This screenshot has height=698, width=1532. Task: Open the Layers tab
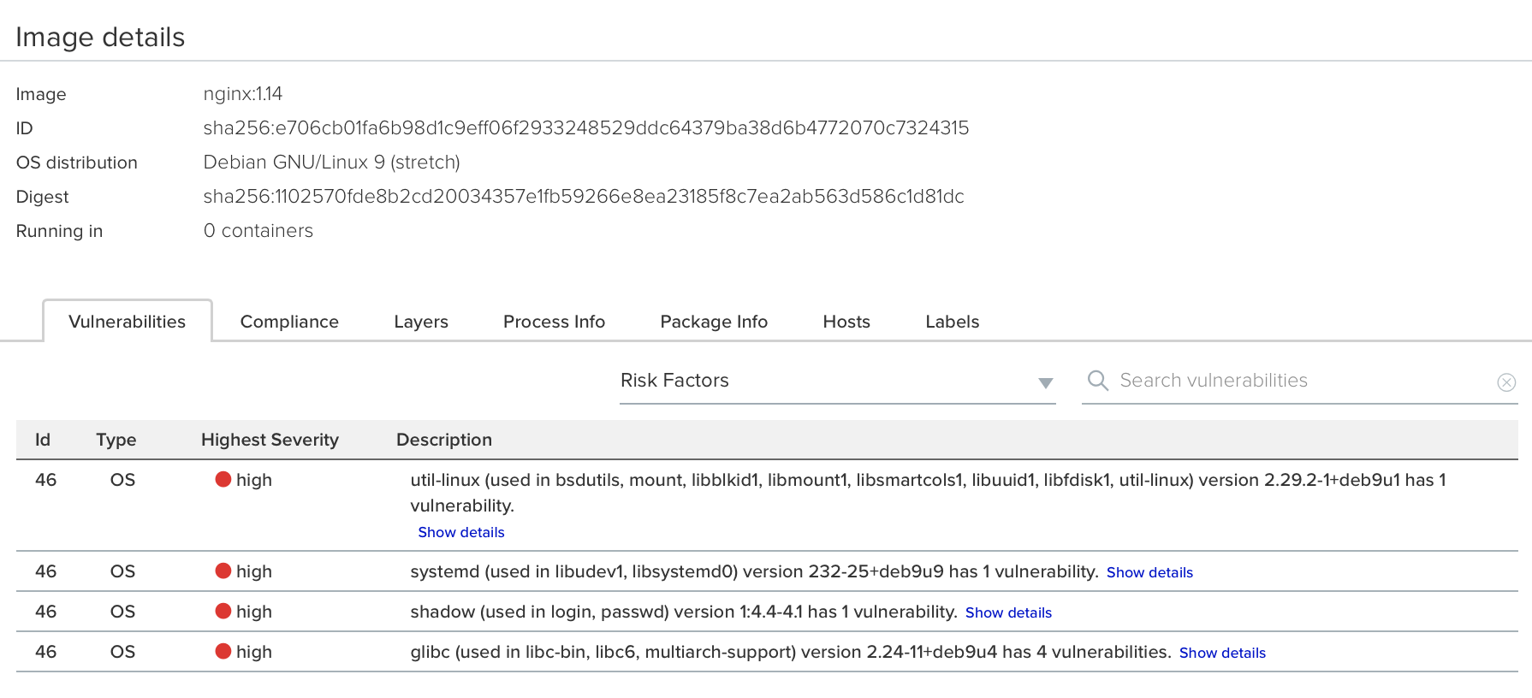tap(421, 322)
